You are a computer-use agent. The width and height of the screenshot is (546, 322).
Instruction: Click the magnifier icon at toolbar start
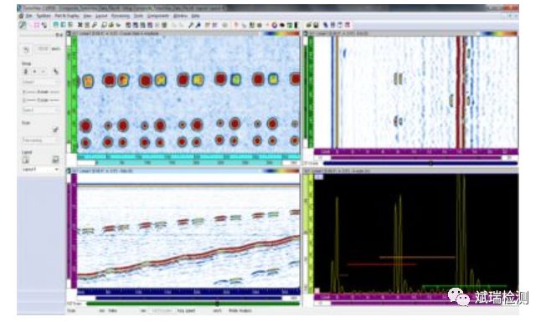coord(23,25)
